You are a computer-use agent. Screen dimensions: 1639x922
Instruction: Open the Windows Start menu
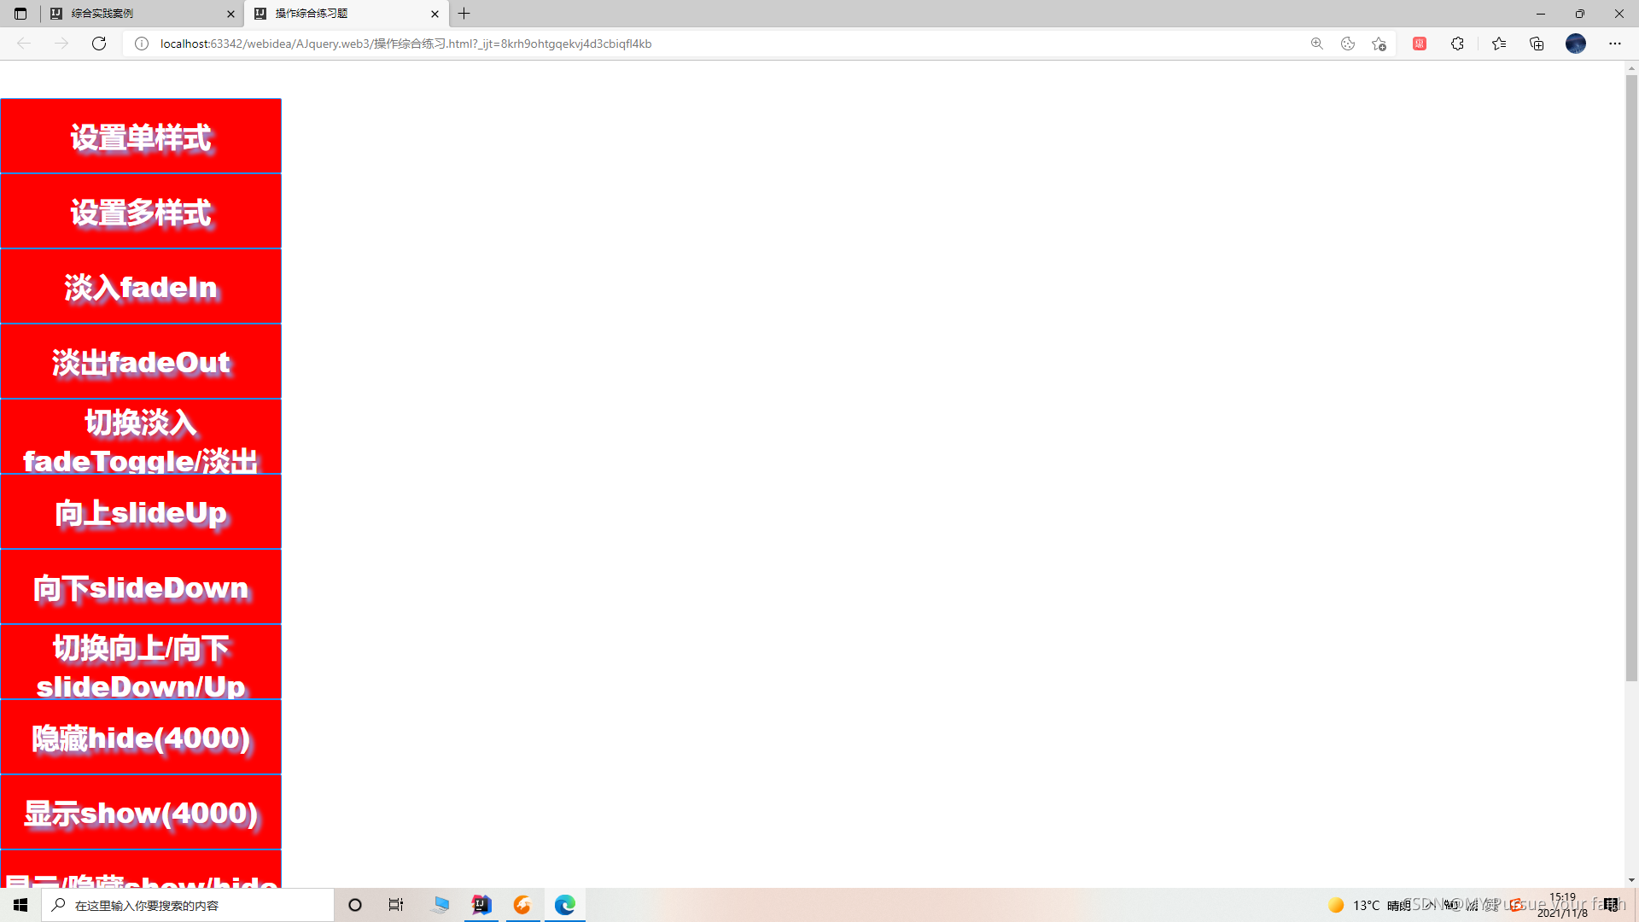[x=20, y=905]
